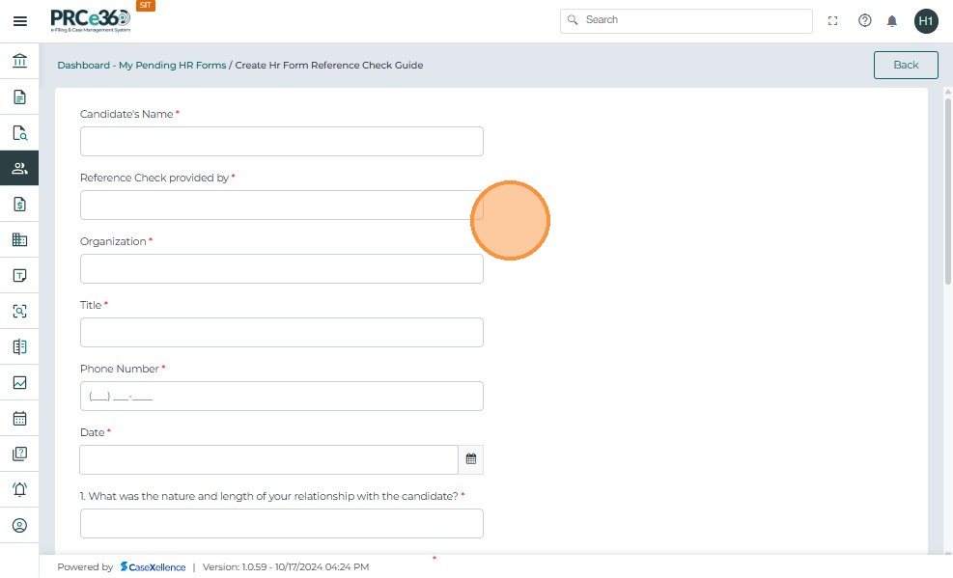Image resolution: width=953 pixels, height=578 pixels.
Task: Click the top Search box
Action: coord(686,20)
